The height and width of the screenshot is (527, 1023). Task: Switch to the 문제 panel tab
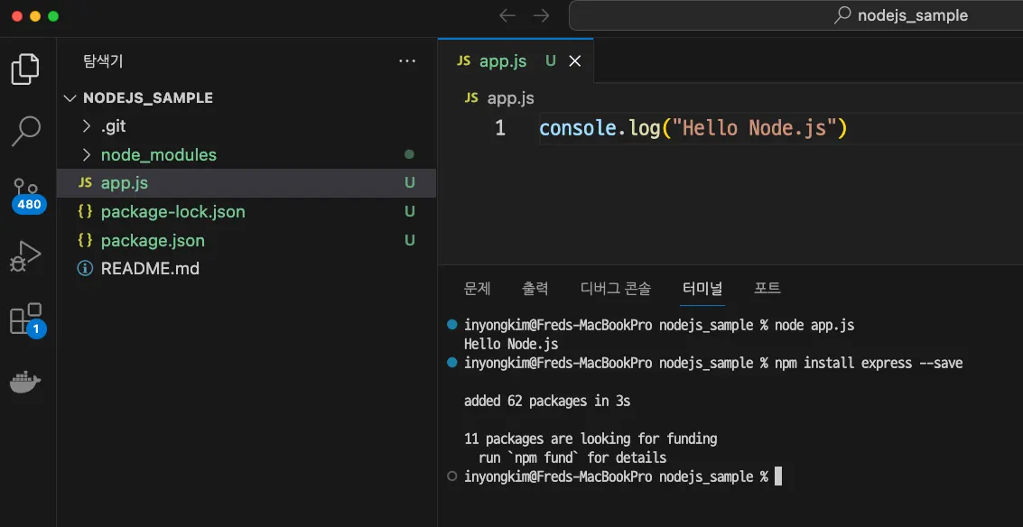tap(477, 289)
